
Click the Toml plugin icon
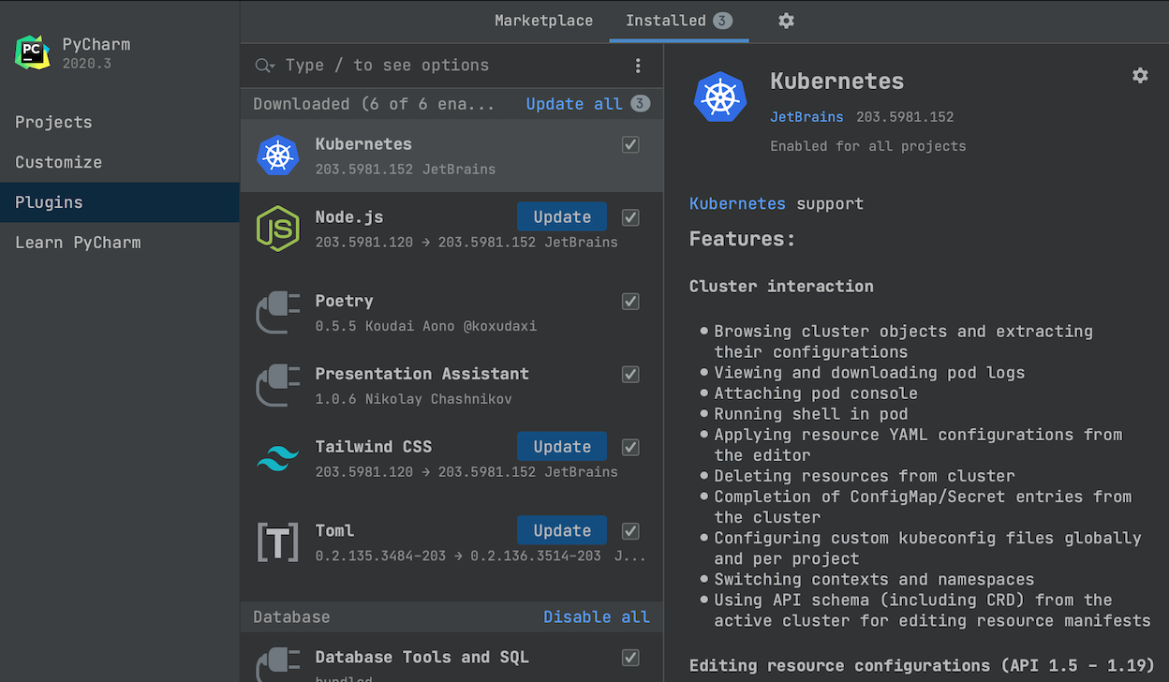pyautogui.click(x=277, y=542)
